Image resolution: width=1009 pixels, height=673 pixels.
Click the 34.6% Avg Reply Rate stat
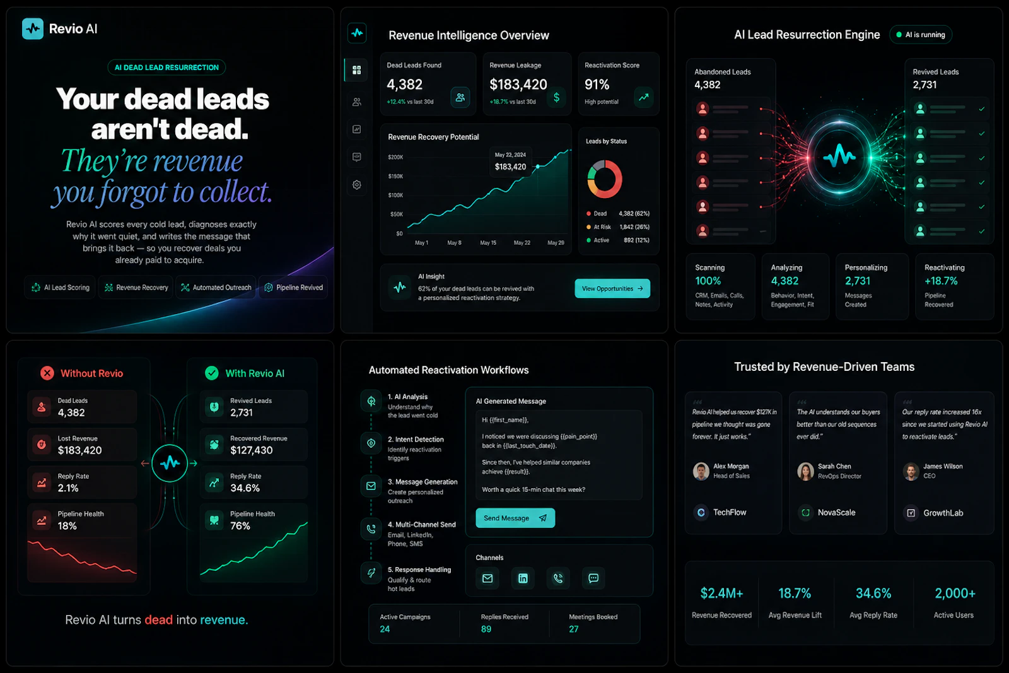873,602
